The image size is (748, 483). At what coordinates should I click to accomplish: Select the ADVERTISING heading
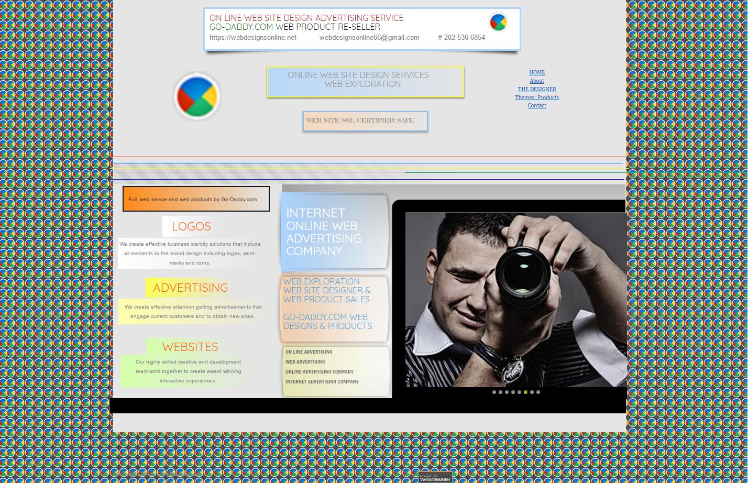(x=191, y=288)
